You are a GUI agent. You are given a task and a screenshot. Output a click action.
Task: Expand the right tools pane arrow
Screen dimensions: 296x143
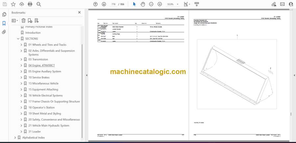(294, 75)
